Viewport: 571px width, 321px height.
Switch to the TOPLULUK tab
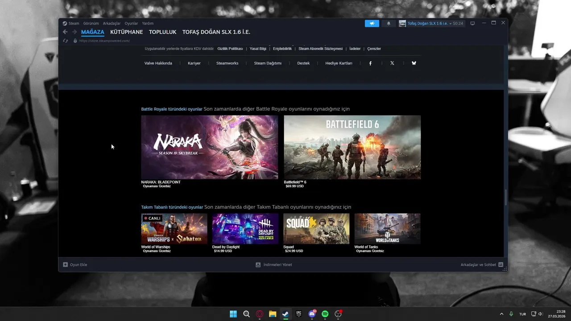click(x=163, y=32)
